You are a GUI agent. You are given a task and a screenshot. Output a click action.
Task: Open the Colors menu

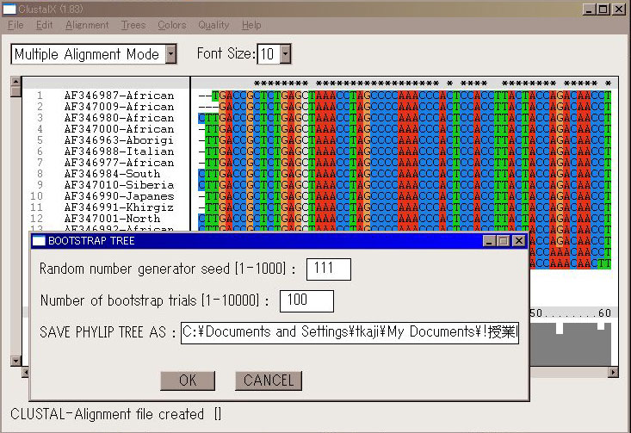point(171,25)
